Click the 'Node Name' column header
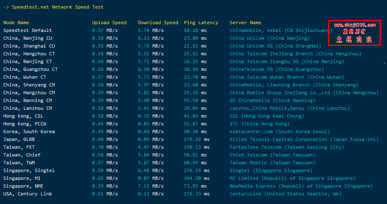387x204 pixels. (x=16, y=23)
